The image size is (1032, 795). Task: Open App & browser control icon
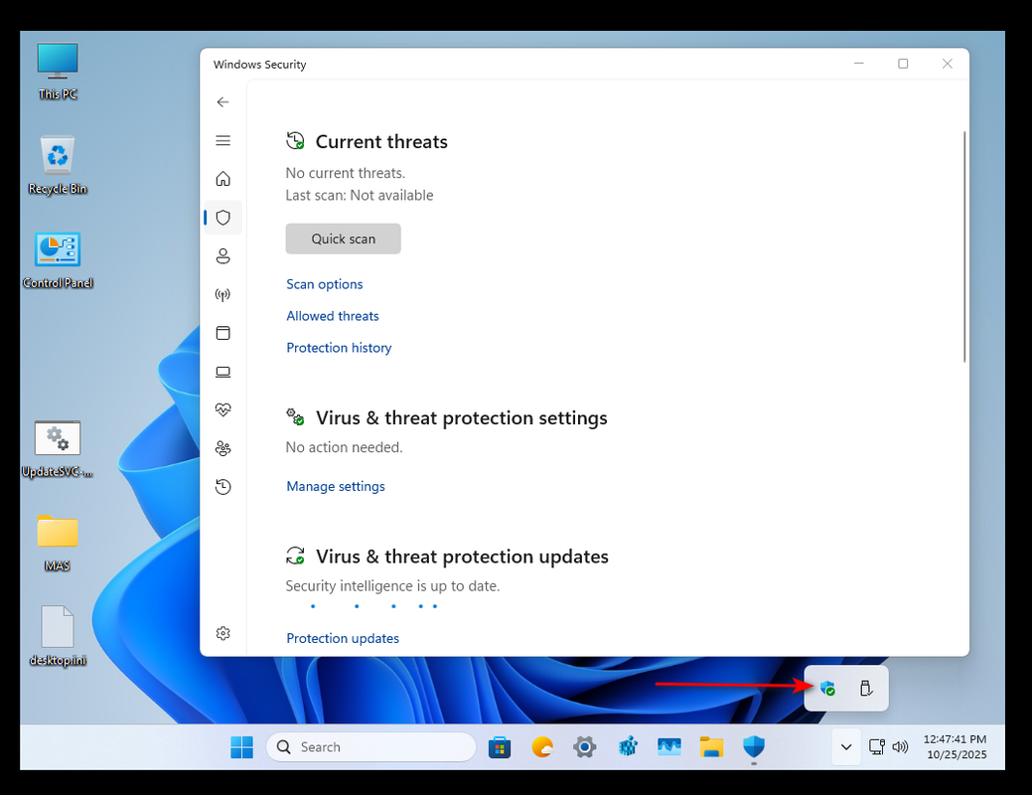223,333
